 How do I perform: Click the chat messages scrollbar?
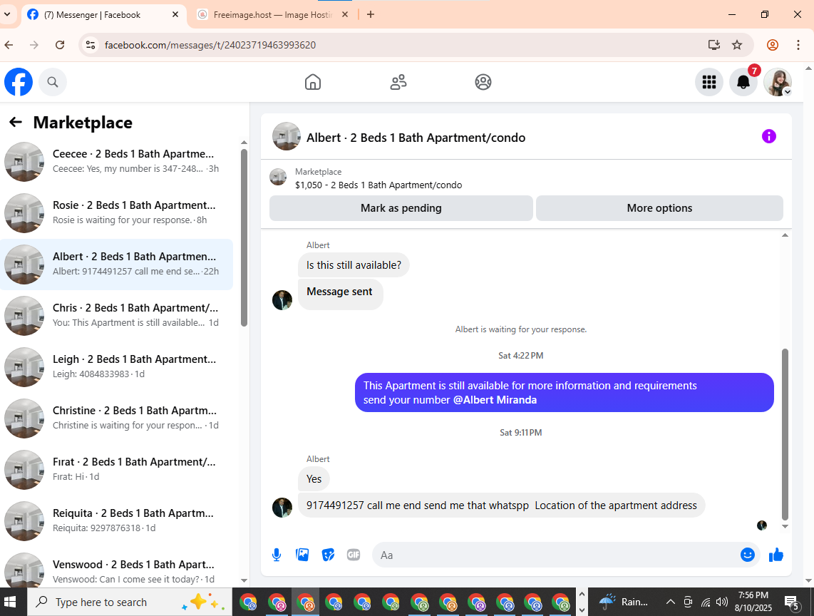785,434
